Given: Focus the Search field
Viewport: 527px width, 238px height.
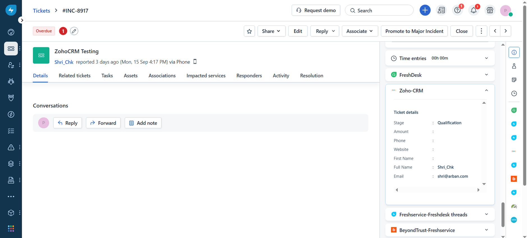Looking at the screenshot, I should click(x=379, y=10).
